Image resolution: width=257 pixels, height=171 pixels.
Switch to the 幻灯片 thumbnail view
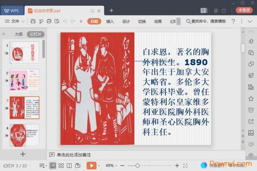pos(36,34)
